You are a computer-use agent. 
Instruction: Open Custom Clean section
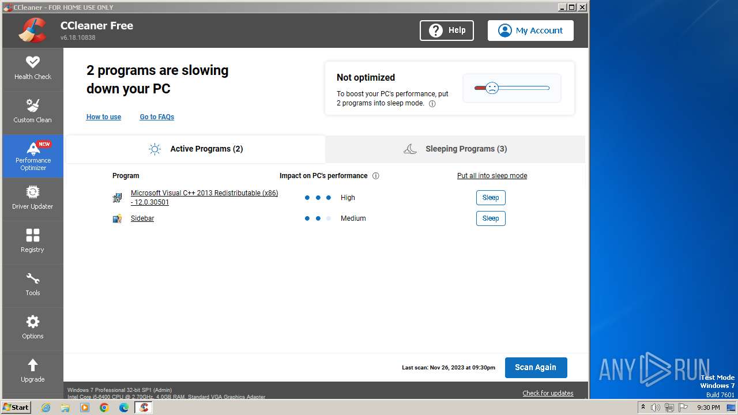[x=33, y=112]
